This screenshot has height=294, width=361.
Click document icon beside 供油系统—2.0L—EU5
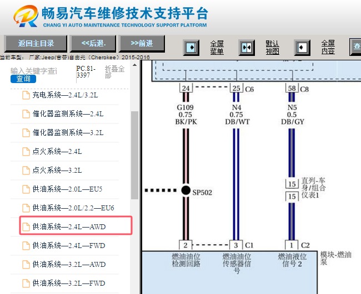click(26, 189)
